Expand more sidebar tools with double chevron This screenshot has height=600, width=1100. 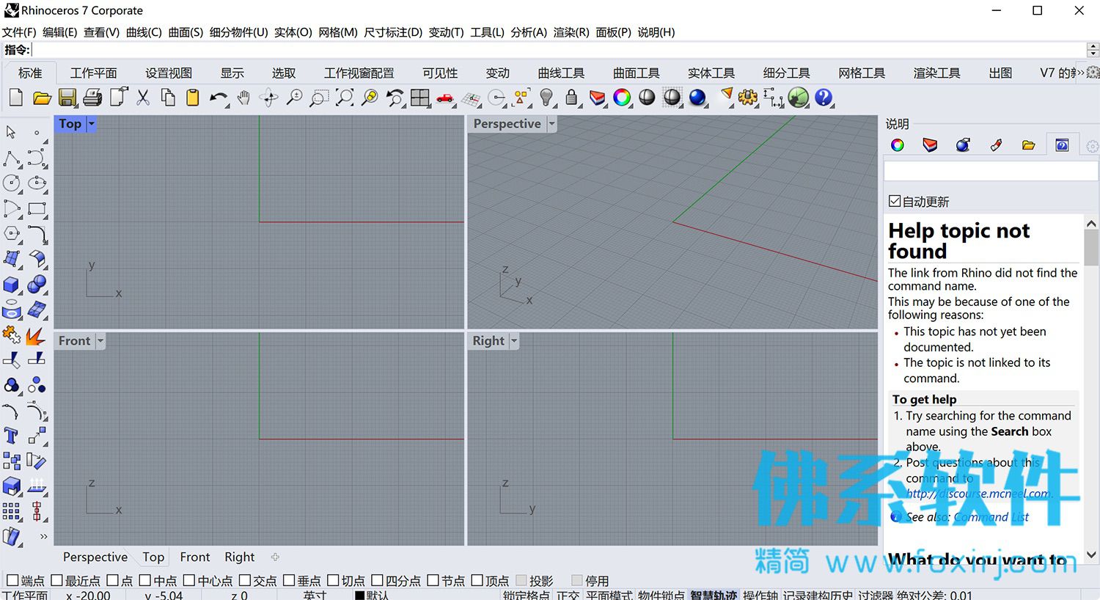(43, 537)
